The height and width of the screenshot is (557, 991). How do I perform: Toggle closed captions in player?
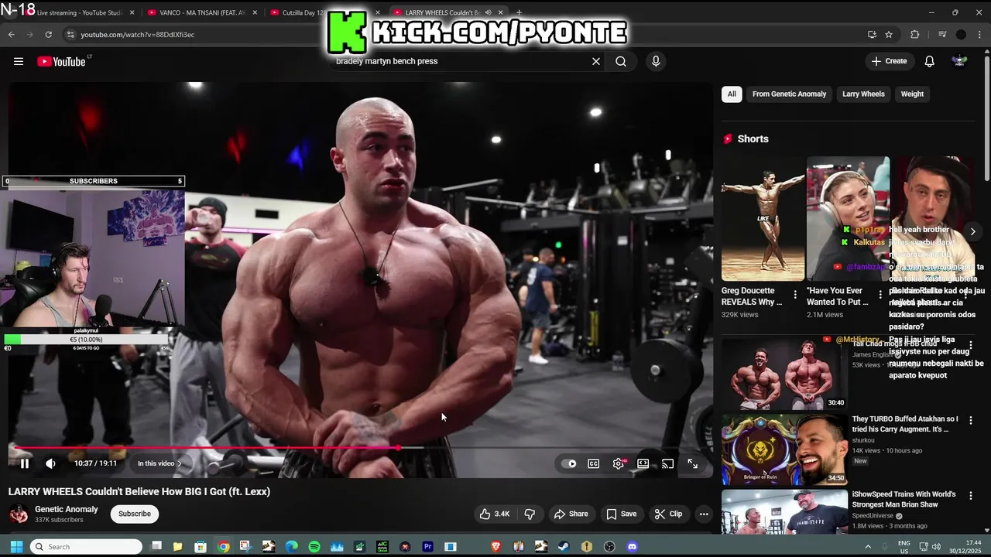pyautogui.click(x=594, y=463)
